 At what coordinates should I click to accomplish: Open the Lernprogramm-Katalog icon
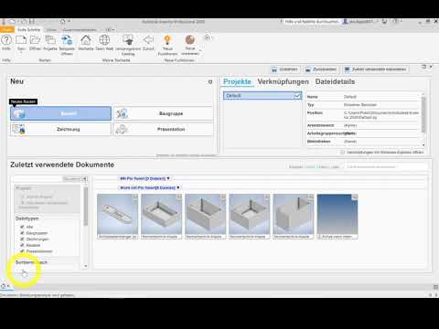click(128, 40)
